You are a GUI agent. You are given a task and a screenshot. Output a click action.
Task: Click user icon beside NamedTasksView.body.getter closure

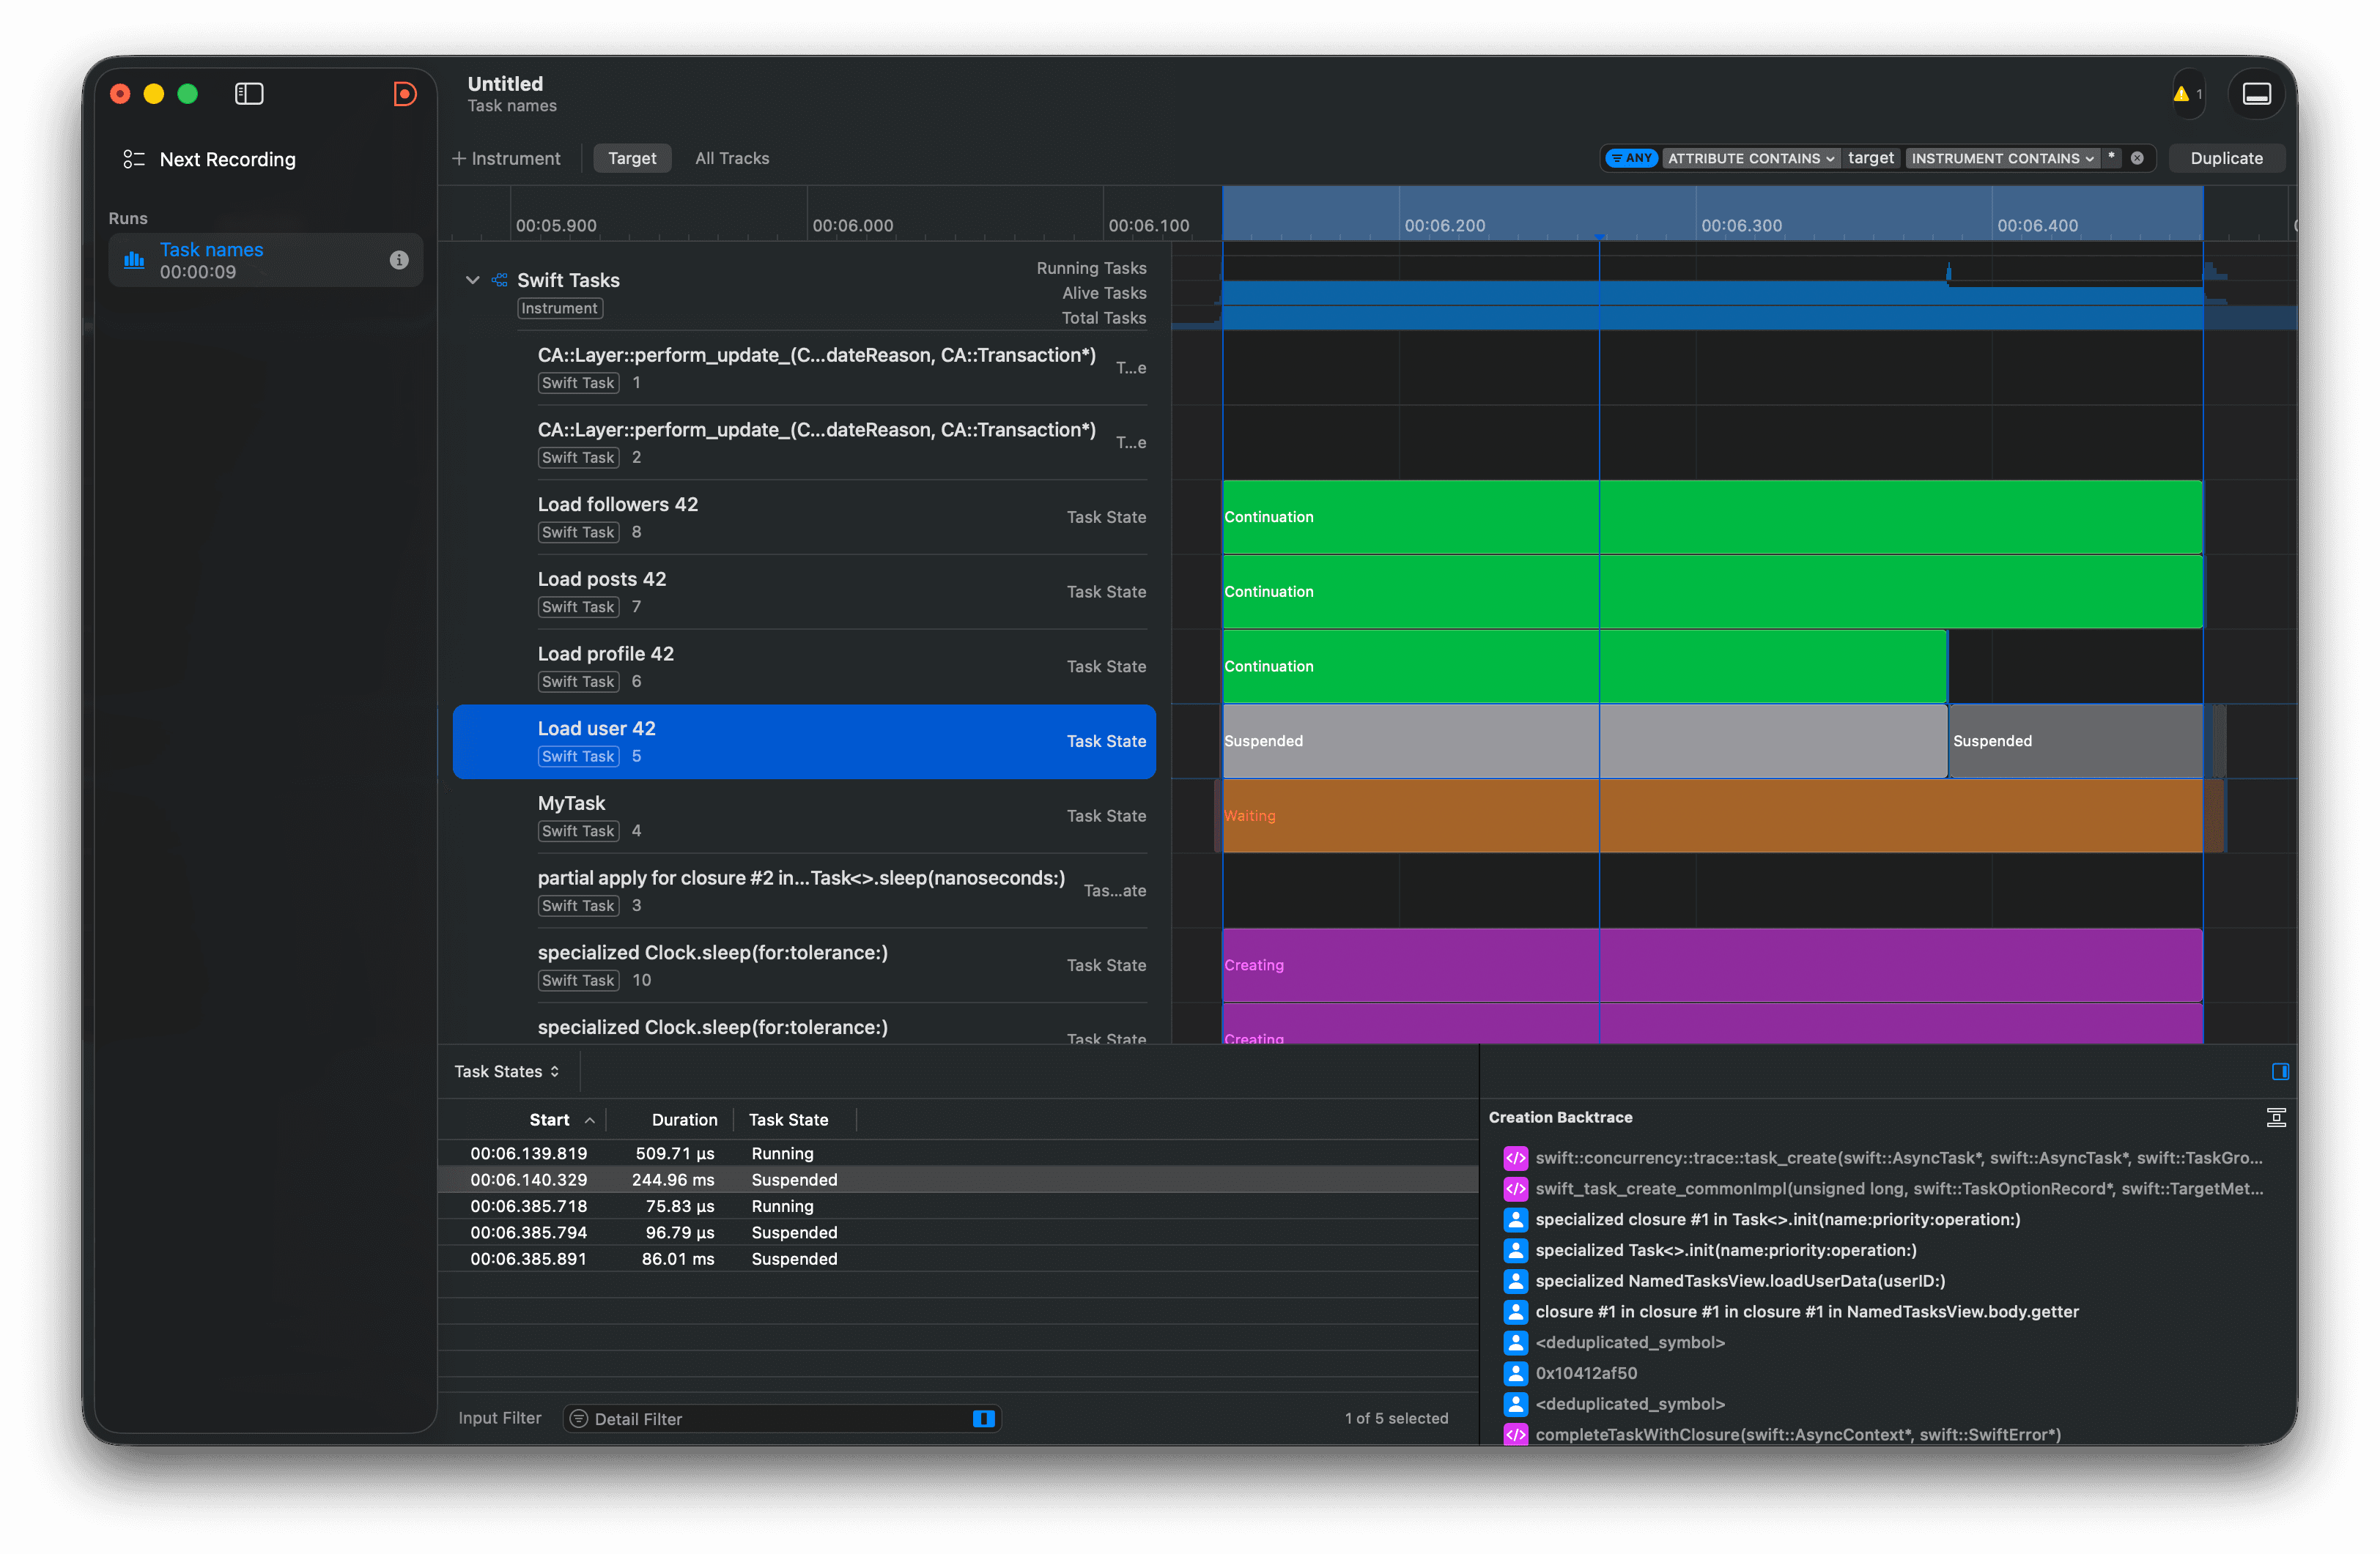coord(1515,1312)
